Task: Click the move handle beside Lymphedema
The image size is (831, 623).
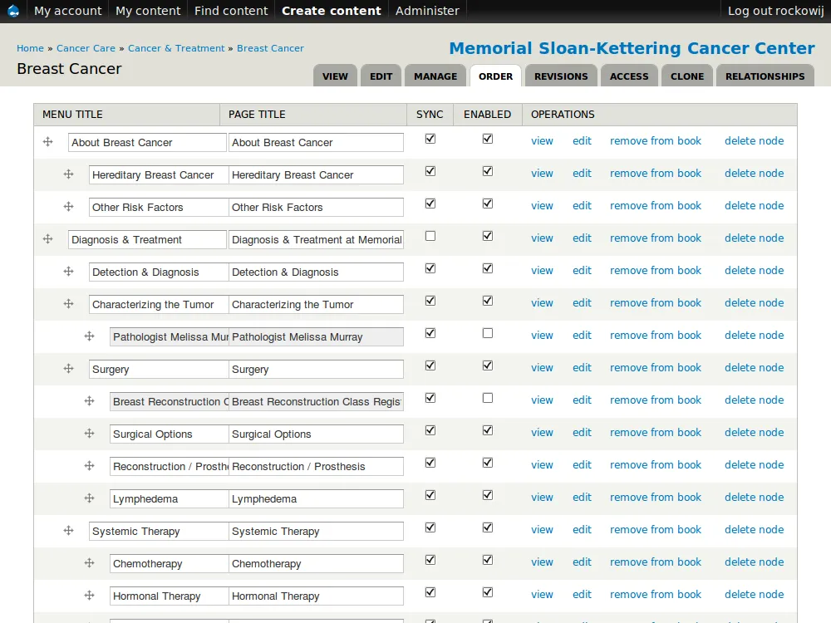Action: 89,498
